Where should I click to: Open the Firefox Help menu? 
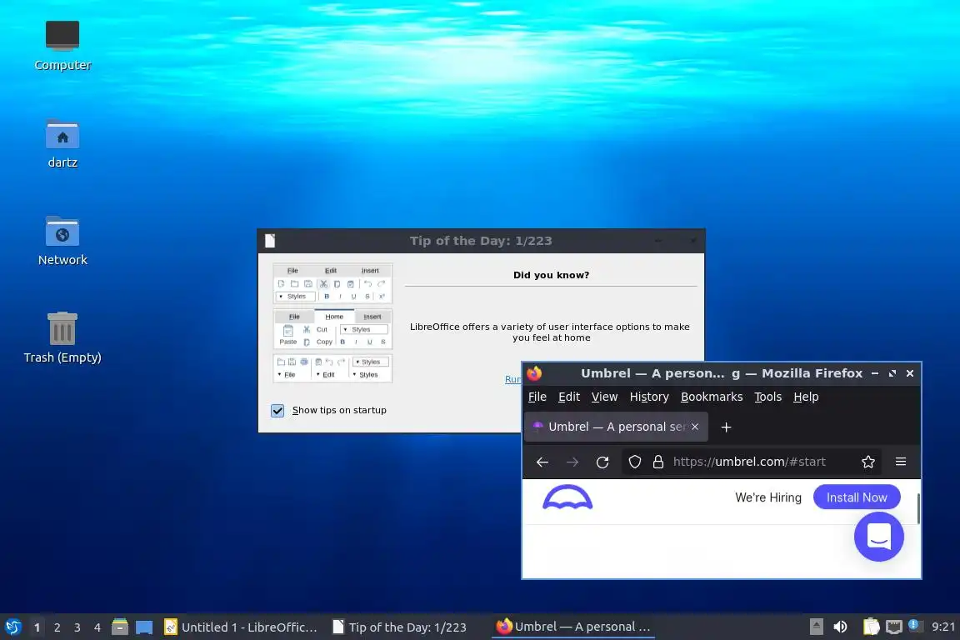806,397
